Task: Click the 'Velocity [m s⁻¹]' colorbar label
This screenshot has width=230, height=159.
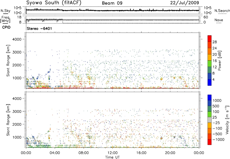Action: click(227, 120)
